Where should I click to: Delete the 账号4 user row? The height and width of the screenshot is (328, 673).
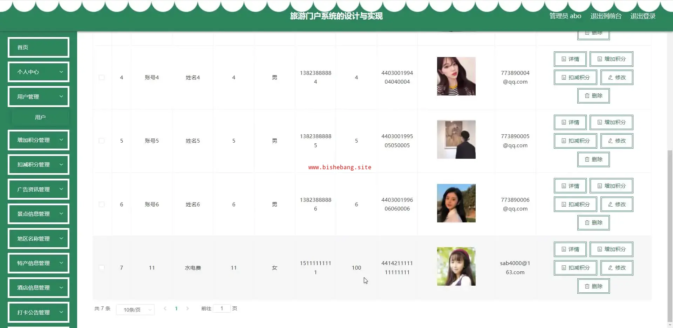[x=593, y=96]
